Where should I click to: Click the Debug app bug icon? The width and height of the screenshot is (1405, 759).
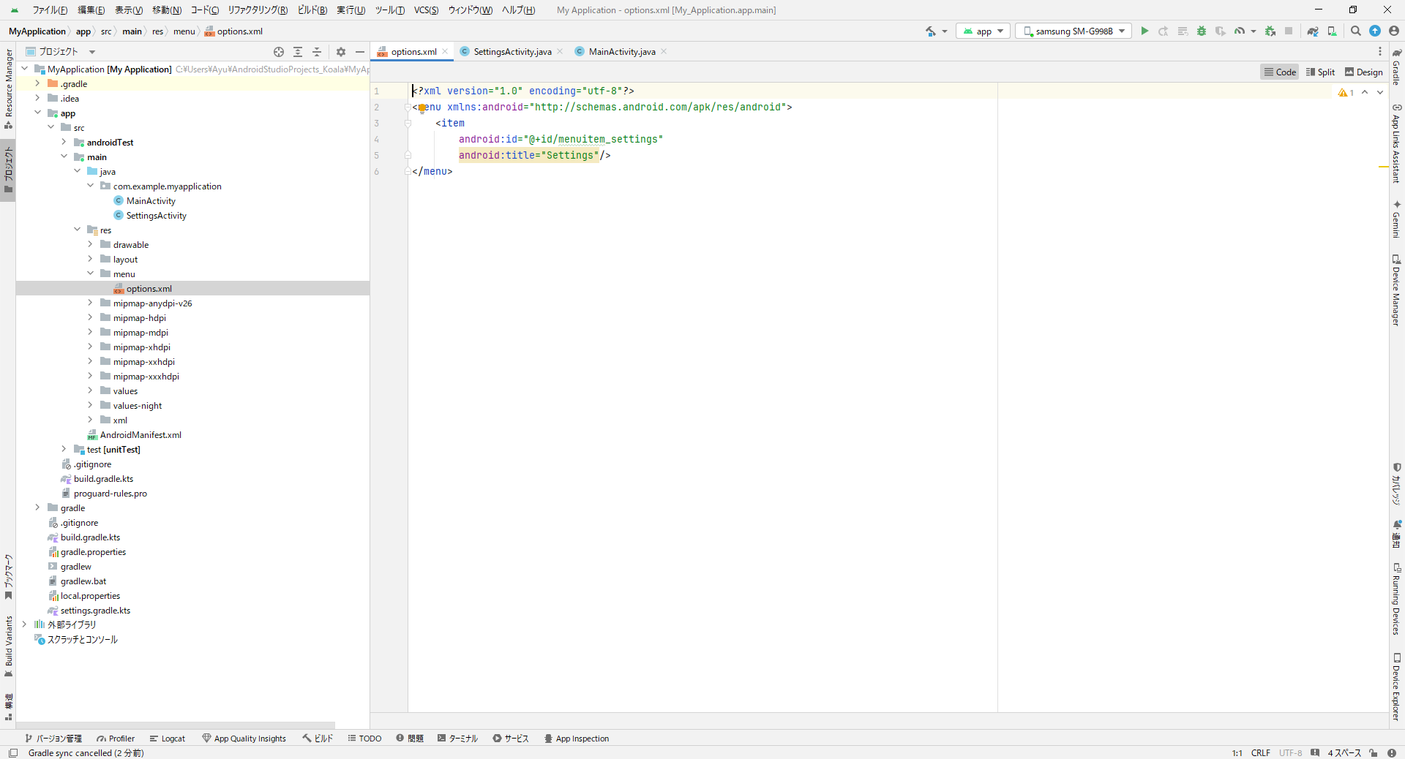1201,31
